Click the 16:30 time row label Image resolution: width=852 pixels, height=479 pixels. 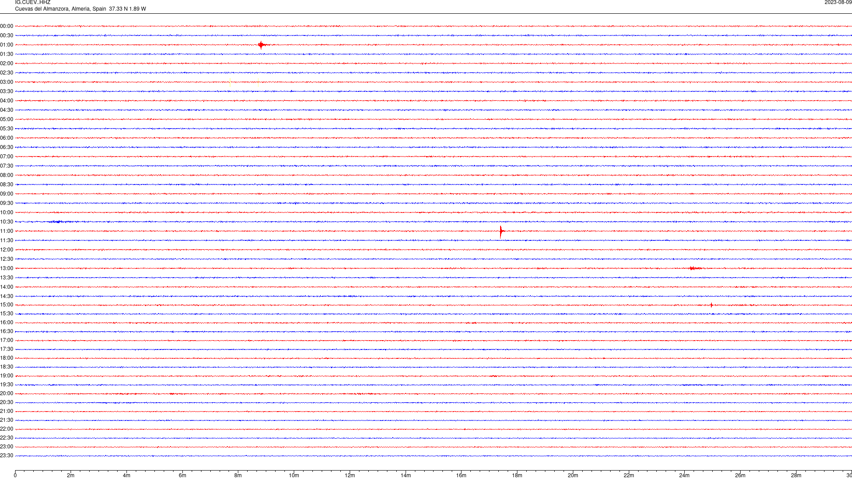pos(7,331)
